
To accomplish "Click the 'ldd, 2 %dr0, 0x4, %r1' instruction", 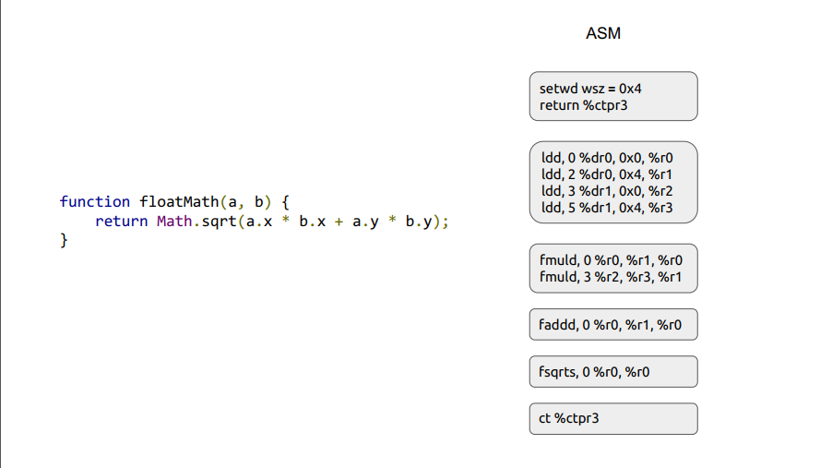I will tap(606, 174).
